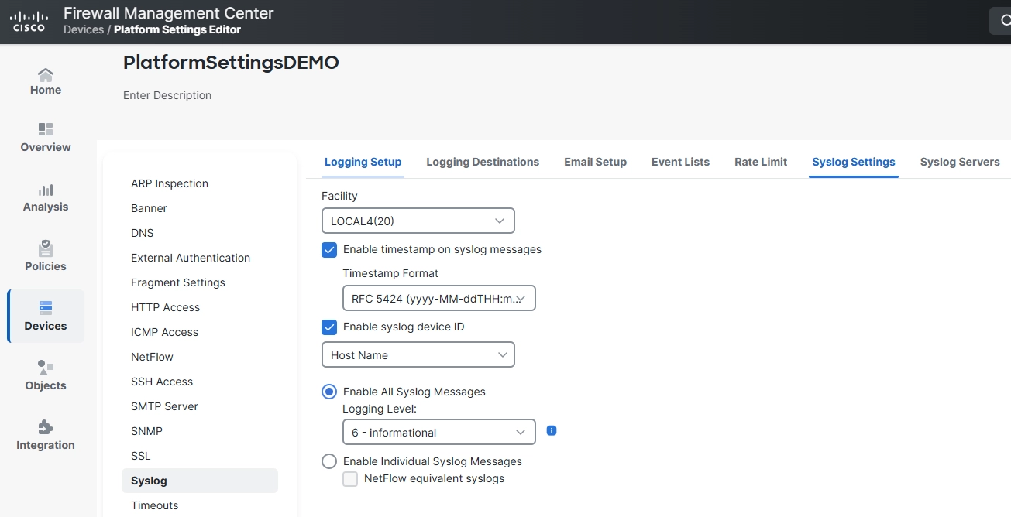Open the Policies shield icon
The image size is (1011, 517).
point(46,248)
